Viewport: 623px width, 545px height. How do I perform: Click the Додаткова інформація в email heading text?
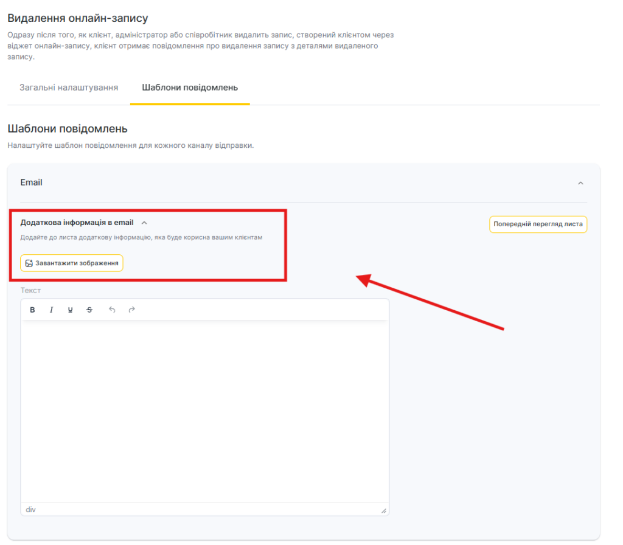(x=77, y=223)
